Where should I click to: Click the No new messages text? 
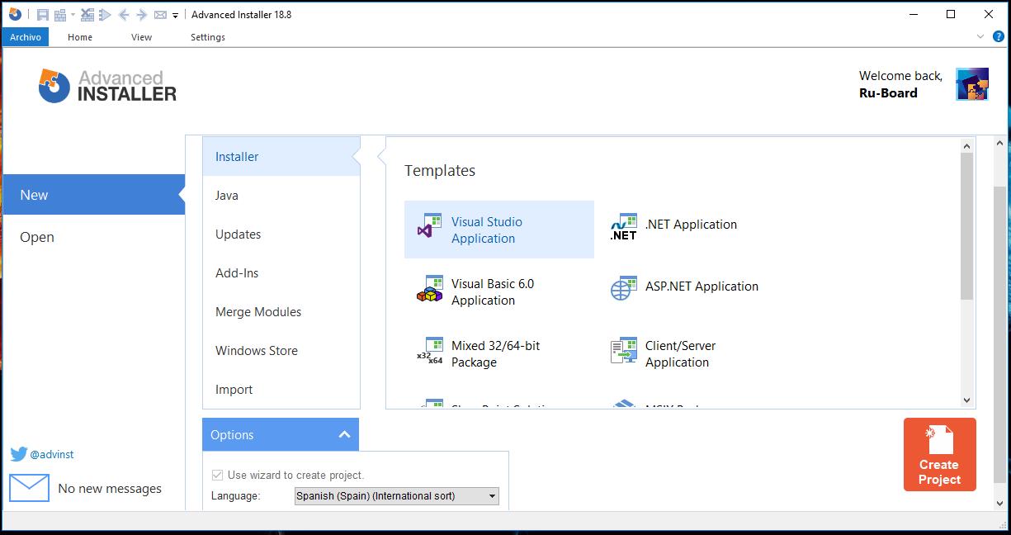(x=110, y=489)
